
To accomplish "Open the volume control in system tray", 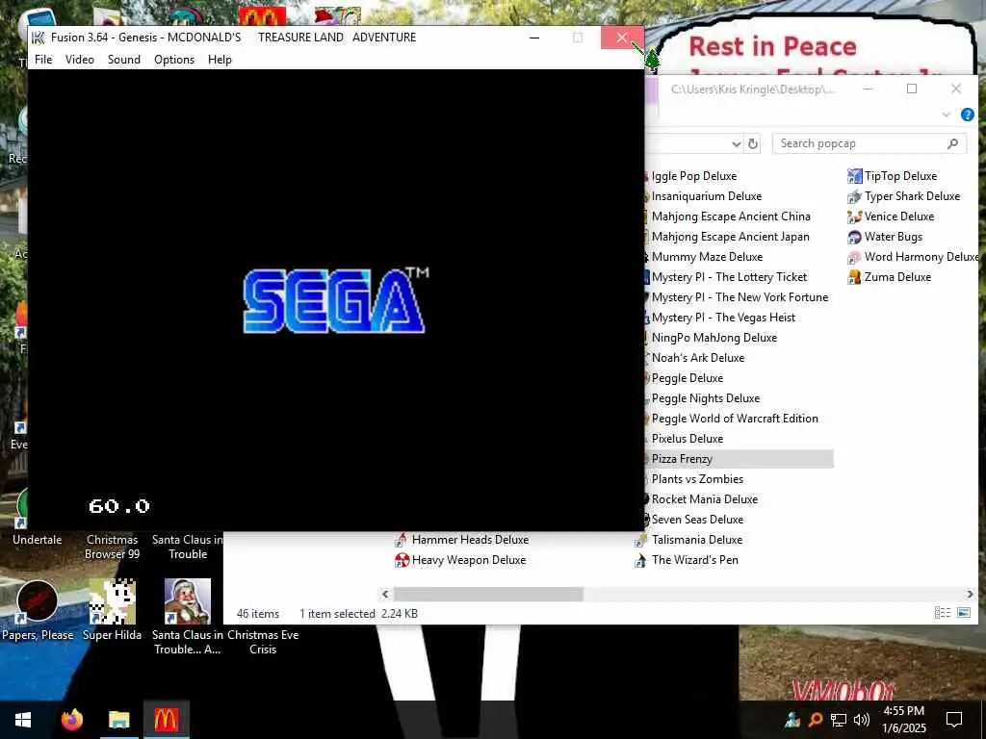I will 862,720.
